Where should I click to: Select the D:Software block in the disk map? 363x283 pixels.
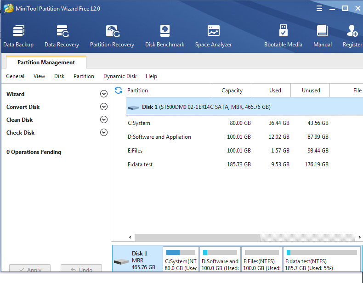click(x=220, y=259)
